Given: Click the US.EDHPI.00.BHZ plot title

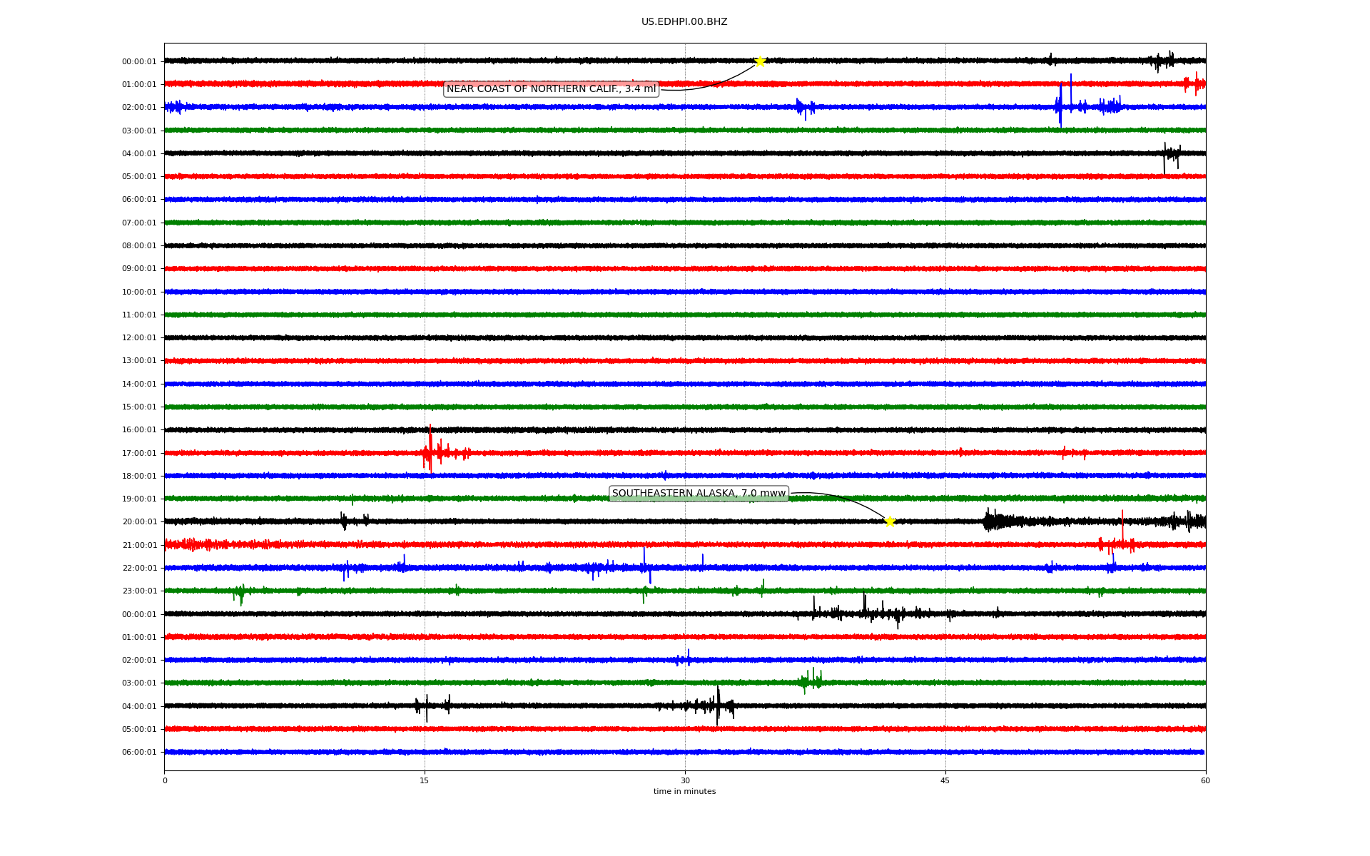Looking at the screenshot, I should point(684,22).
